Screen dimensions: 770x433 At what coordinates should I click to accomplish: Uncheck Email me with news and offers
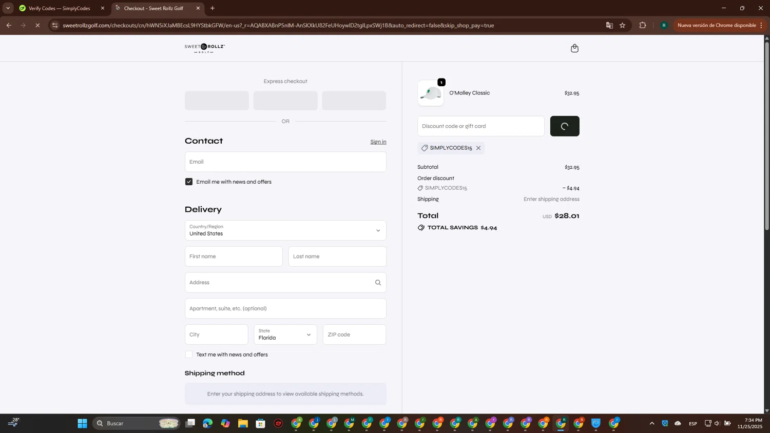click(x=189, y=182)
